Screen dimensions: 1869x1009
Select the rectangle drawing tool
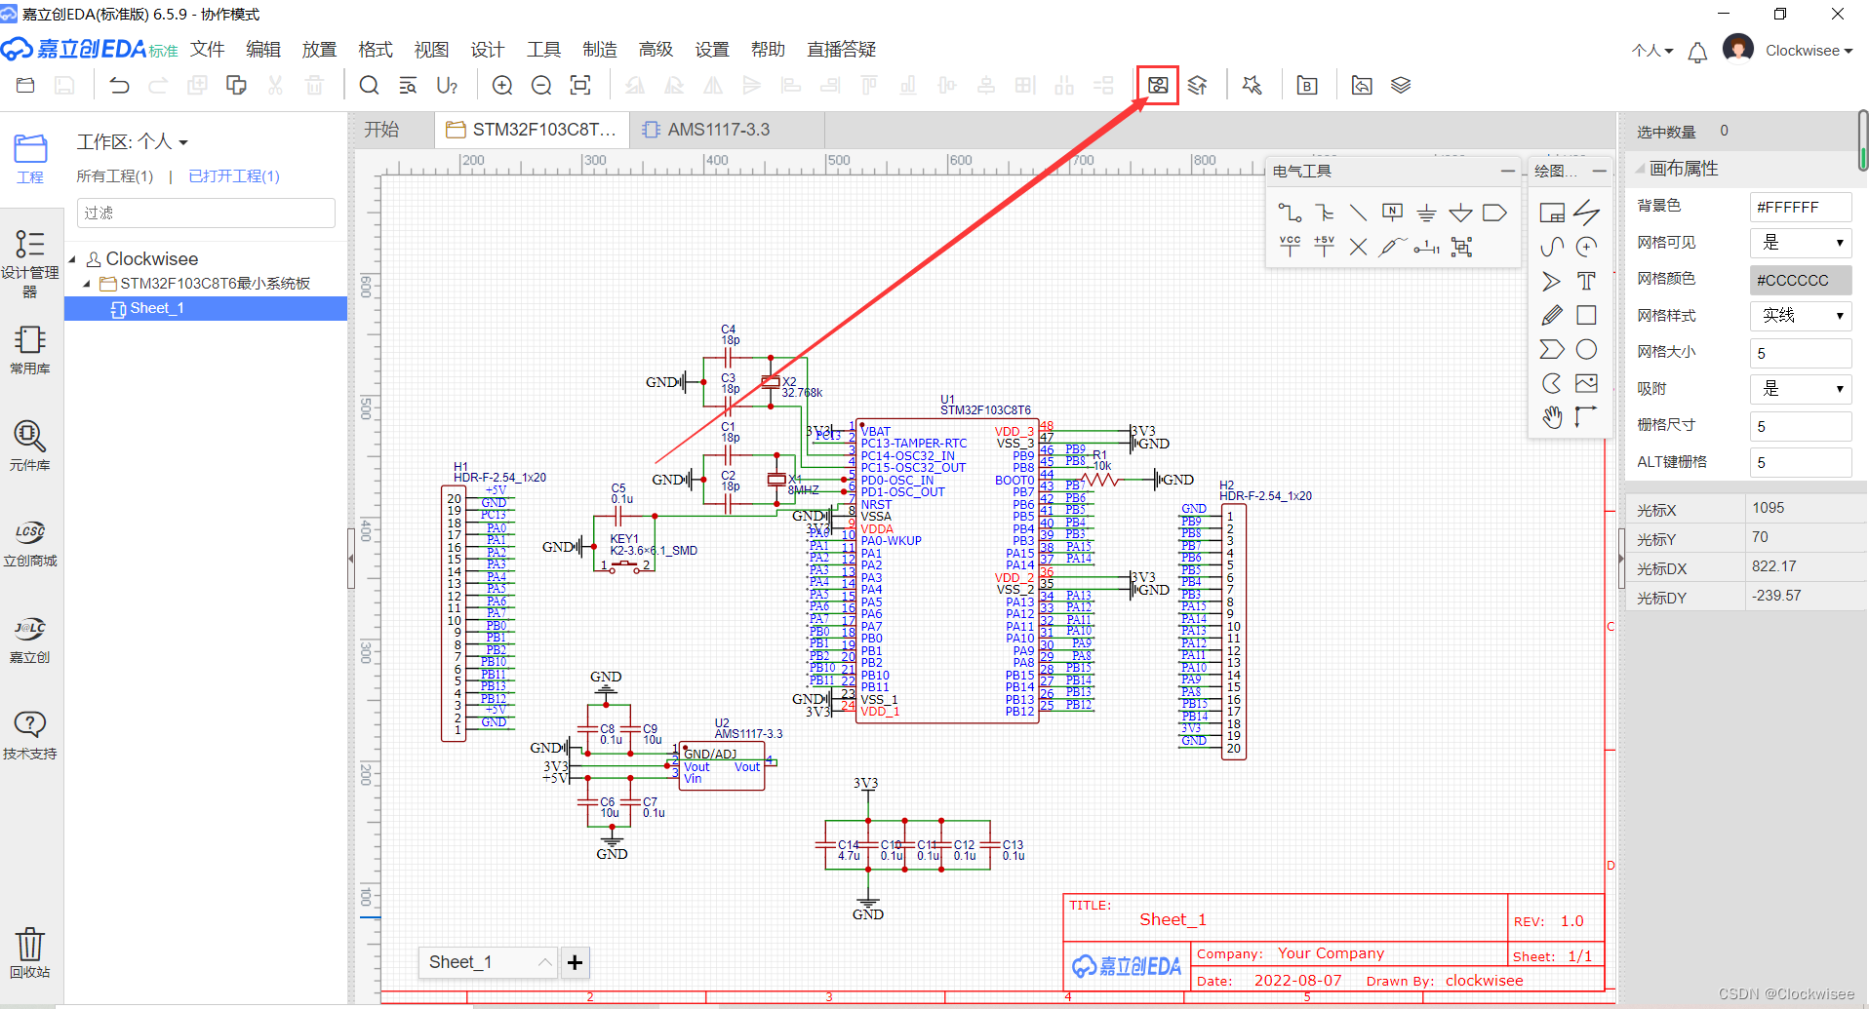(x=1587, y=315)
